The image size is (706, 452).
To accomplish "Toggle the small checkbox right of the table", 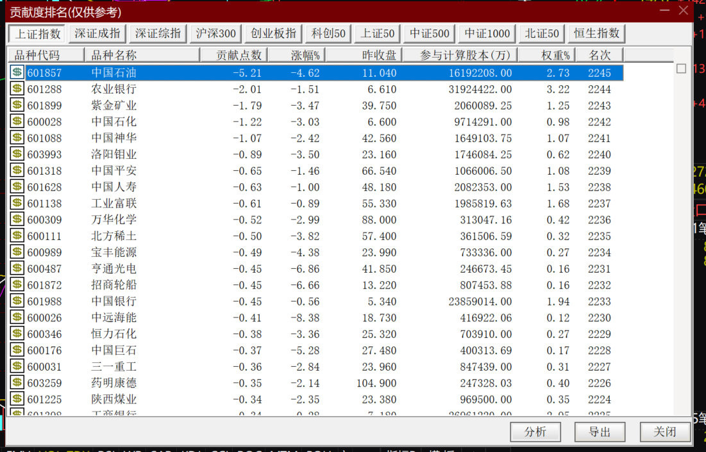I will click(x=681, y=69).
